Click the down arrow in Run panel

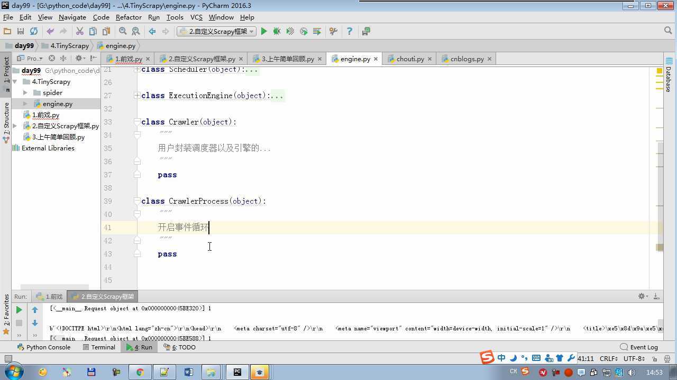pyautogui.click(x=35, y=323)
